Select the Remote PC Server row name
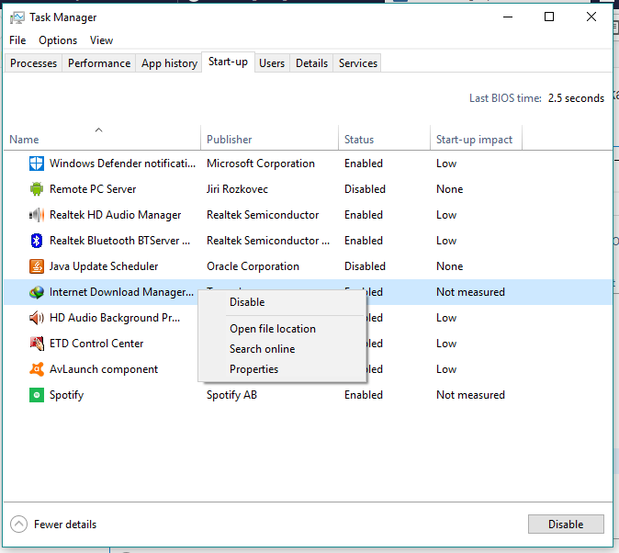 coord(93,189)
